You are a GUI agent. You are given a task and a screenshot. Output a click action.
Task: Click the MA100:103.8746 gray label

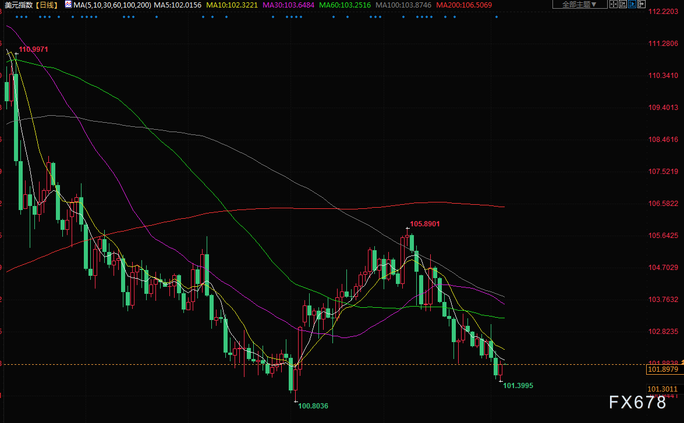click(403, 5)
